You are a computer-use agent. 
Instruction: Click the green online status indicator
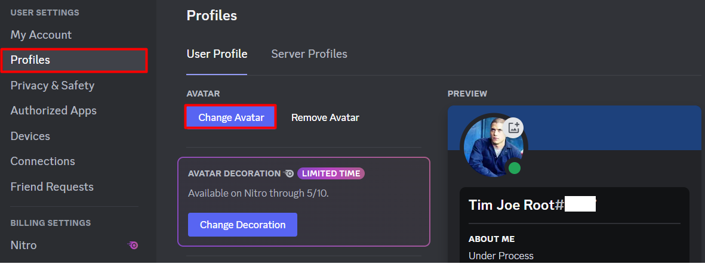[515, 169]
